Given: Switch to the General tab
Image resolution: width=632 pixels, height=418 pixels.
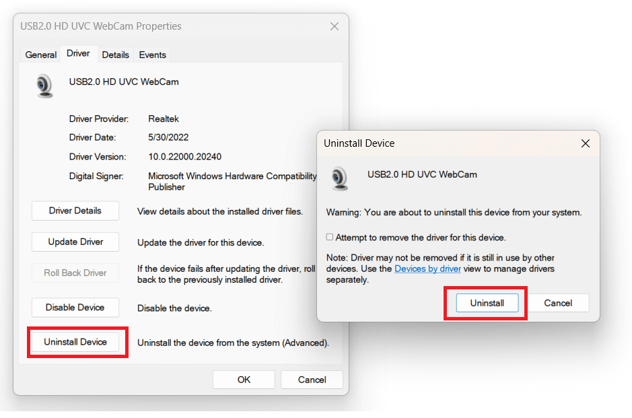Looking at the screenshot, I should pos(41,55).
